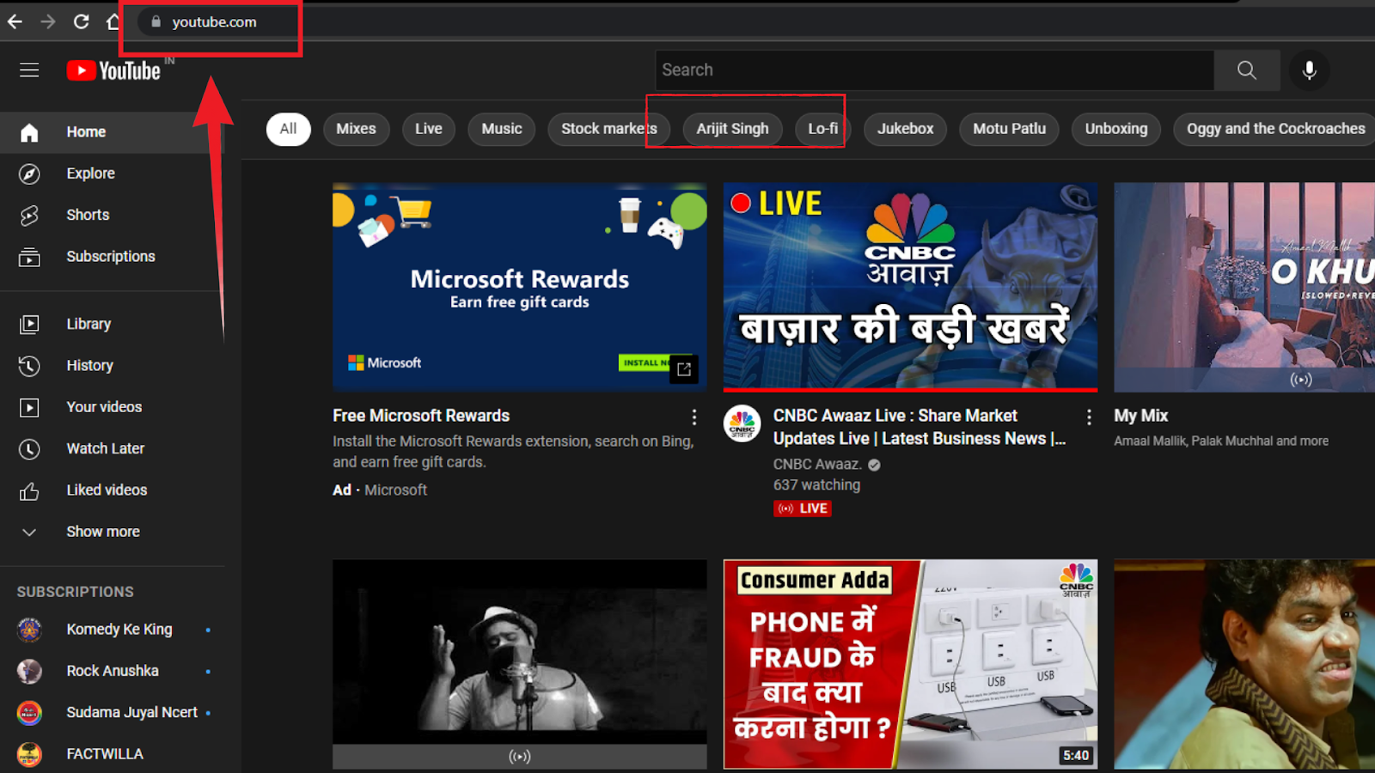The image size is (1375, 773).
Task: Click the browser home icon
Action: pos(113,21)
